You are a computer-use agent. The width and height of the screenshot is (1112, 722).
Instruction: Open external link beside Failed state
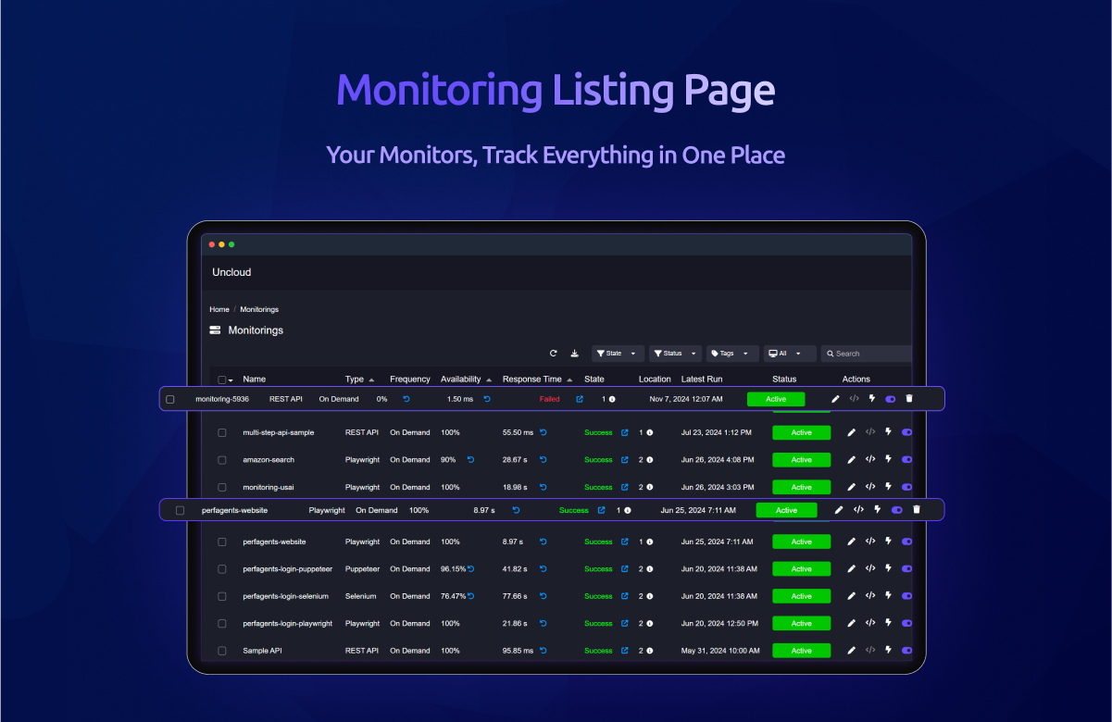point(580,399)
